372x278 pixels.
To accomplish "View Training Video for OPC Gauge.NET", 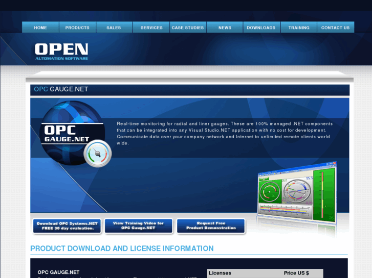I will 139,225.
